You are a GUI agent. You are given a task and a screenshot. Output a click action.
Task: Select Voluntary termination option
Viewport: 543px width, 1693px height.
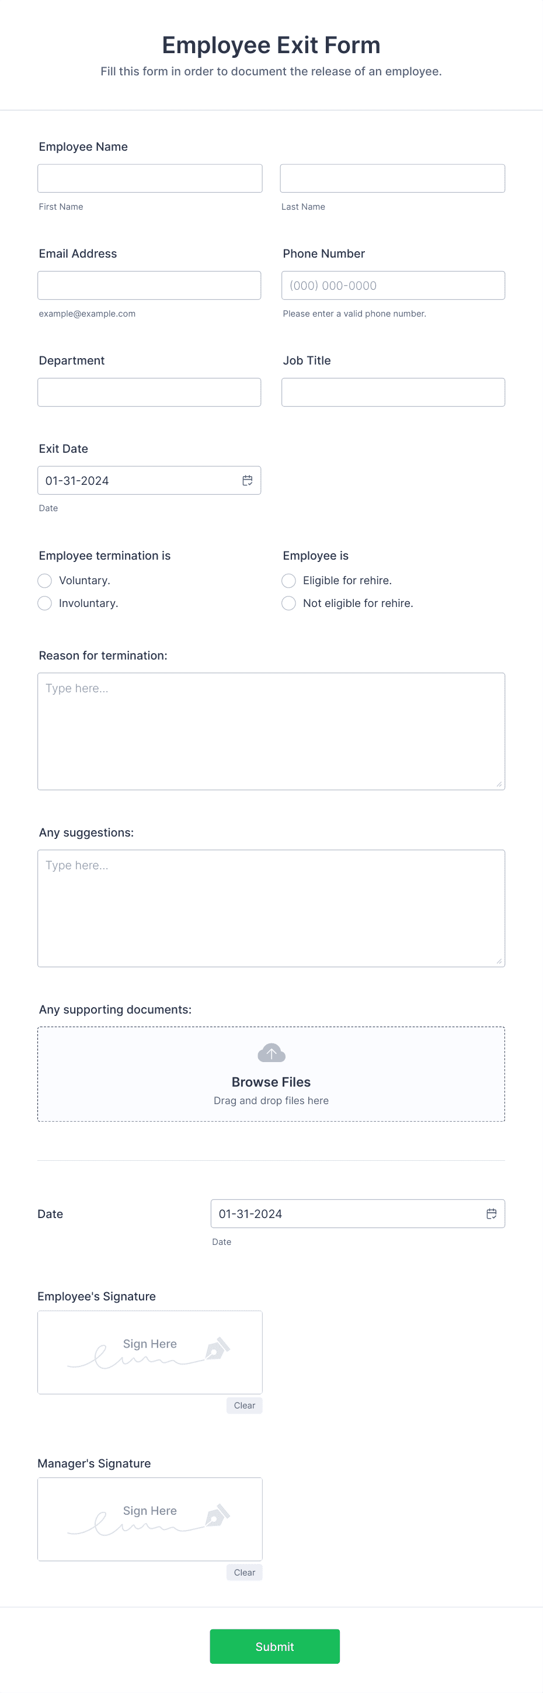point(44,580)
